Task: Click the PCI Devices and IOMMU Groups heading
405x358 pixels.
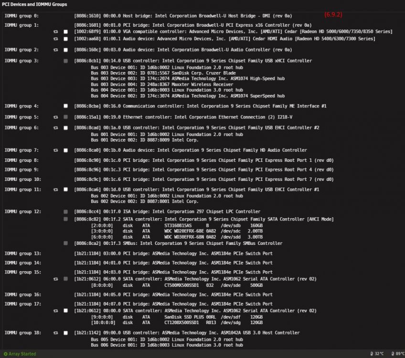Action: click(x=34, y=4)
